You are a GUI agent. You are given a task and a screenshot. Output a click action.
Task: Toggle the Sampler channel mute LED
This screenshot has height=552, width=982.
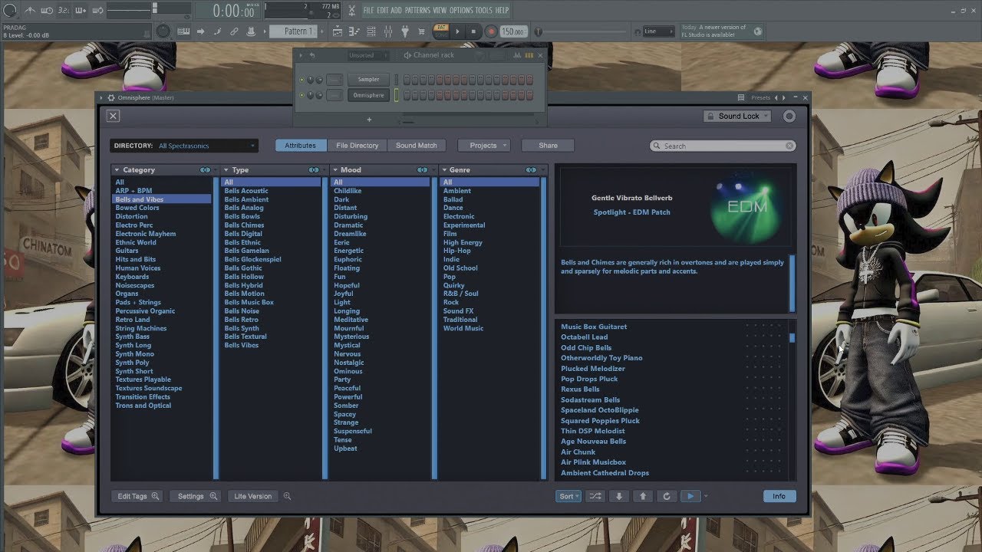pos(302,80)
